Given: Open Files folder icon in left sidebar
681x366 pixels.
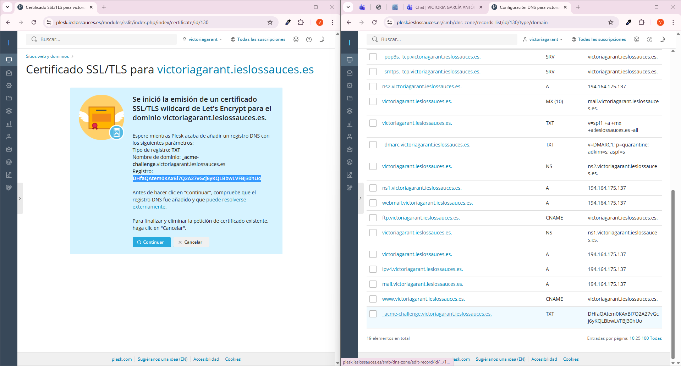Looking at the screenshot, I should 9,98.
